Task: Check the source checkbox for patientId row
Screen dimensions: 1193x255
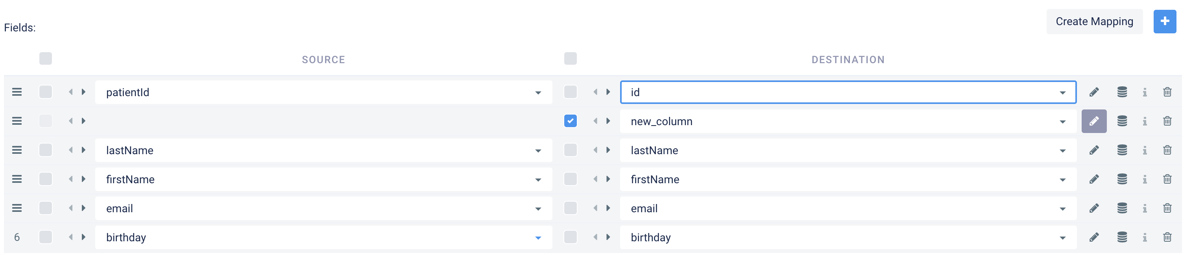Action: [x=45, y=92]
